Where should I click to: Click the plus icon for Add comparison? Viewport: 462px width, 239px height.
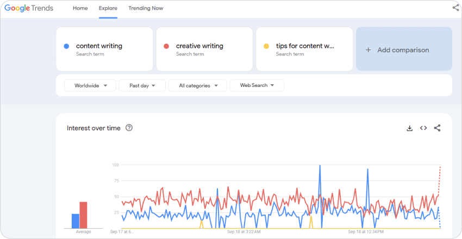pyautogui.click(x=368, y=50)
